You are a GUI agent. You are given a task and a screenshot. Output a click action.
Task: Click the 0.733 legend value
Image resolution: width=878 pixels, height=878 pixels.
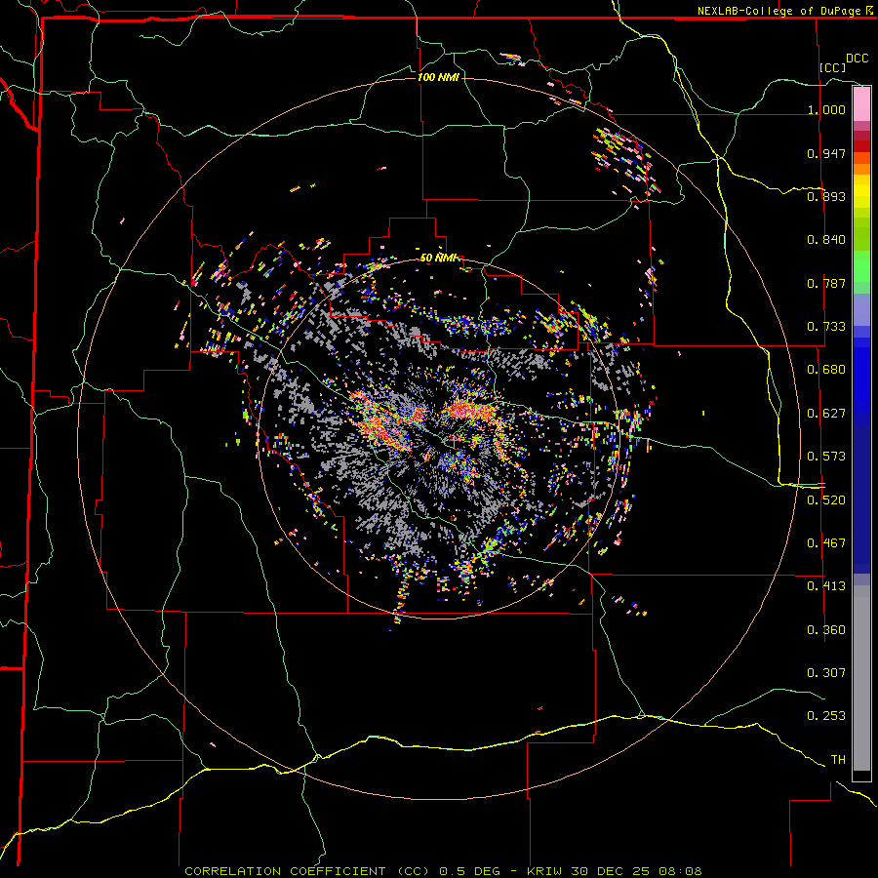pos(826,327)
